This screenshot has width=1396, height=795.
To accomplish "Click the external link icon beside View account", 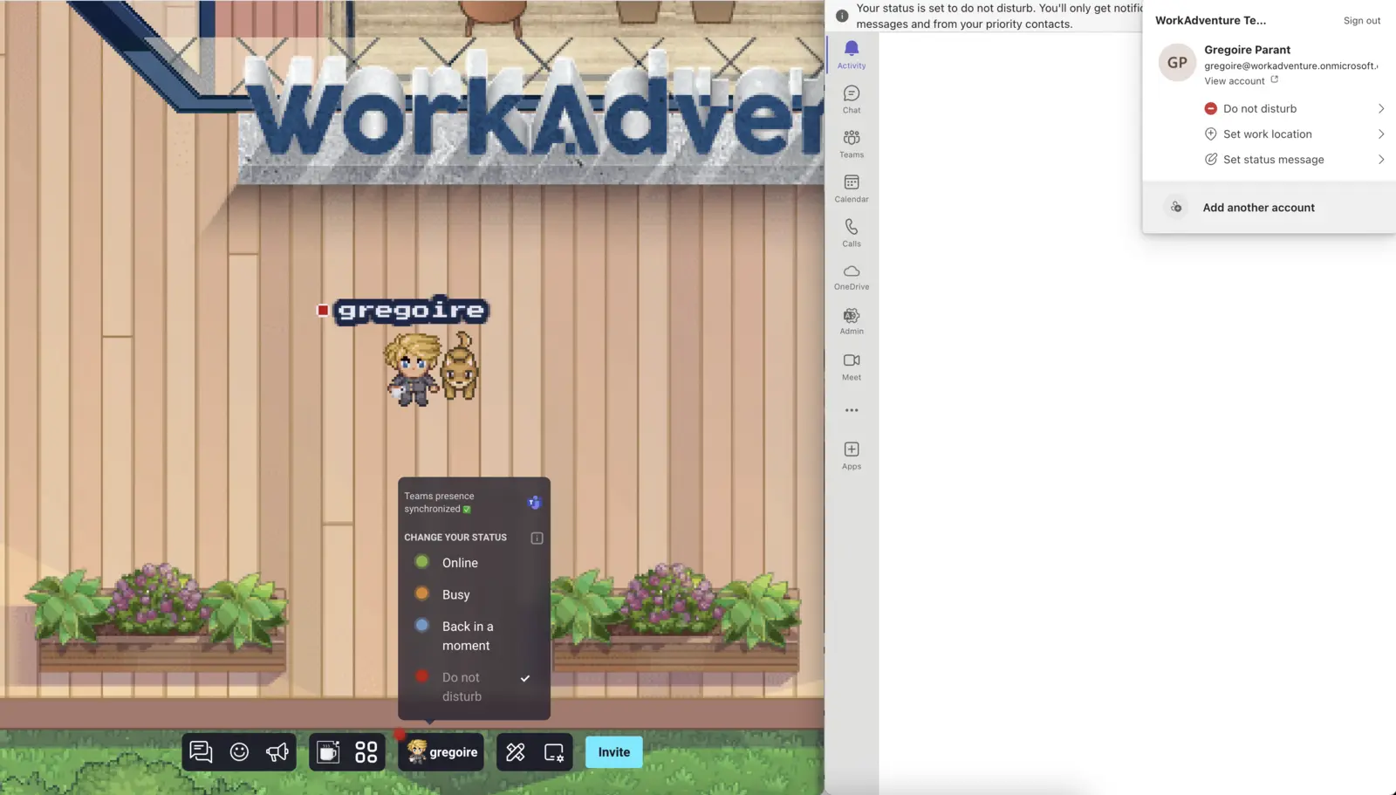I will coord(1275,79).
